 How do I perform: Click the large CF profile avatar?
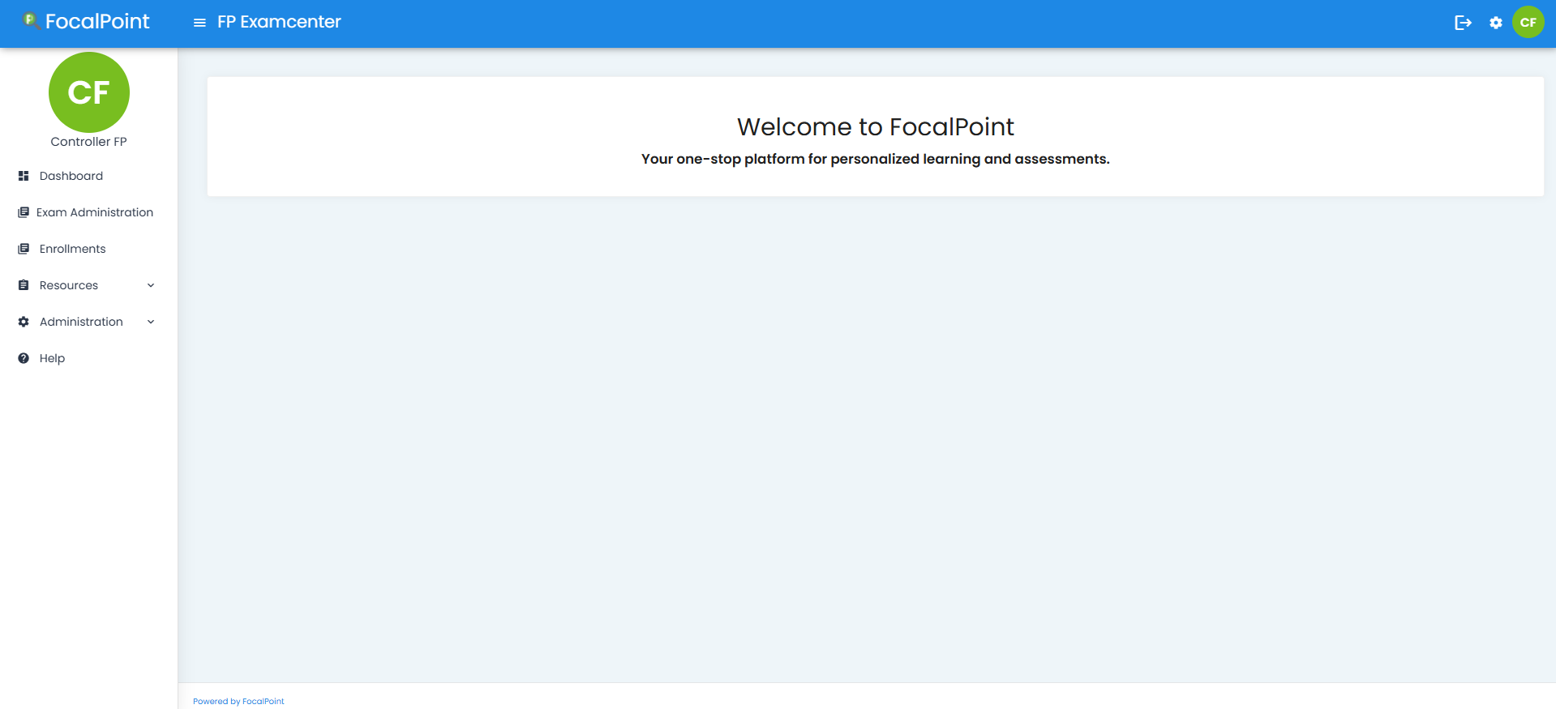[89, 92]
